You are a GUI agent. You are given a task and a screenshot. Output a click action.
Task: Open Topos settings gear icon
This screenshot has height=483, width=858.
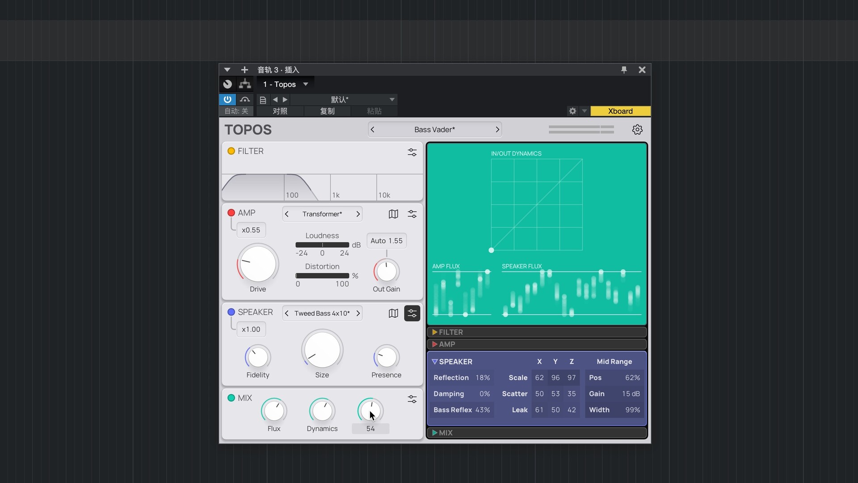[637, 130]
